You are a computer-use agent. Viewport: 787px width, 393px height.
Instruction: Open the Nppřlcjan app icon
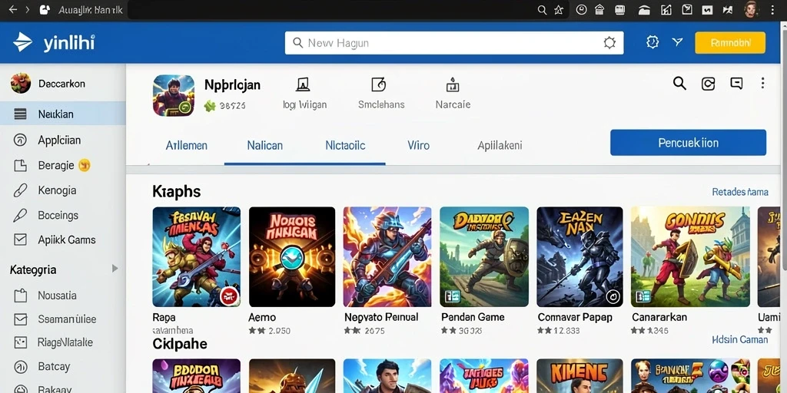174,95
